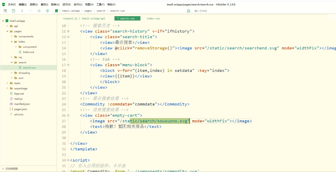The width and height of the screenshot is (336, 172).
Task: Go forward with the right arrow icon
Action: pos(30,11)
